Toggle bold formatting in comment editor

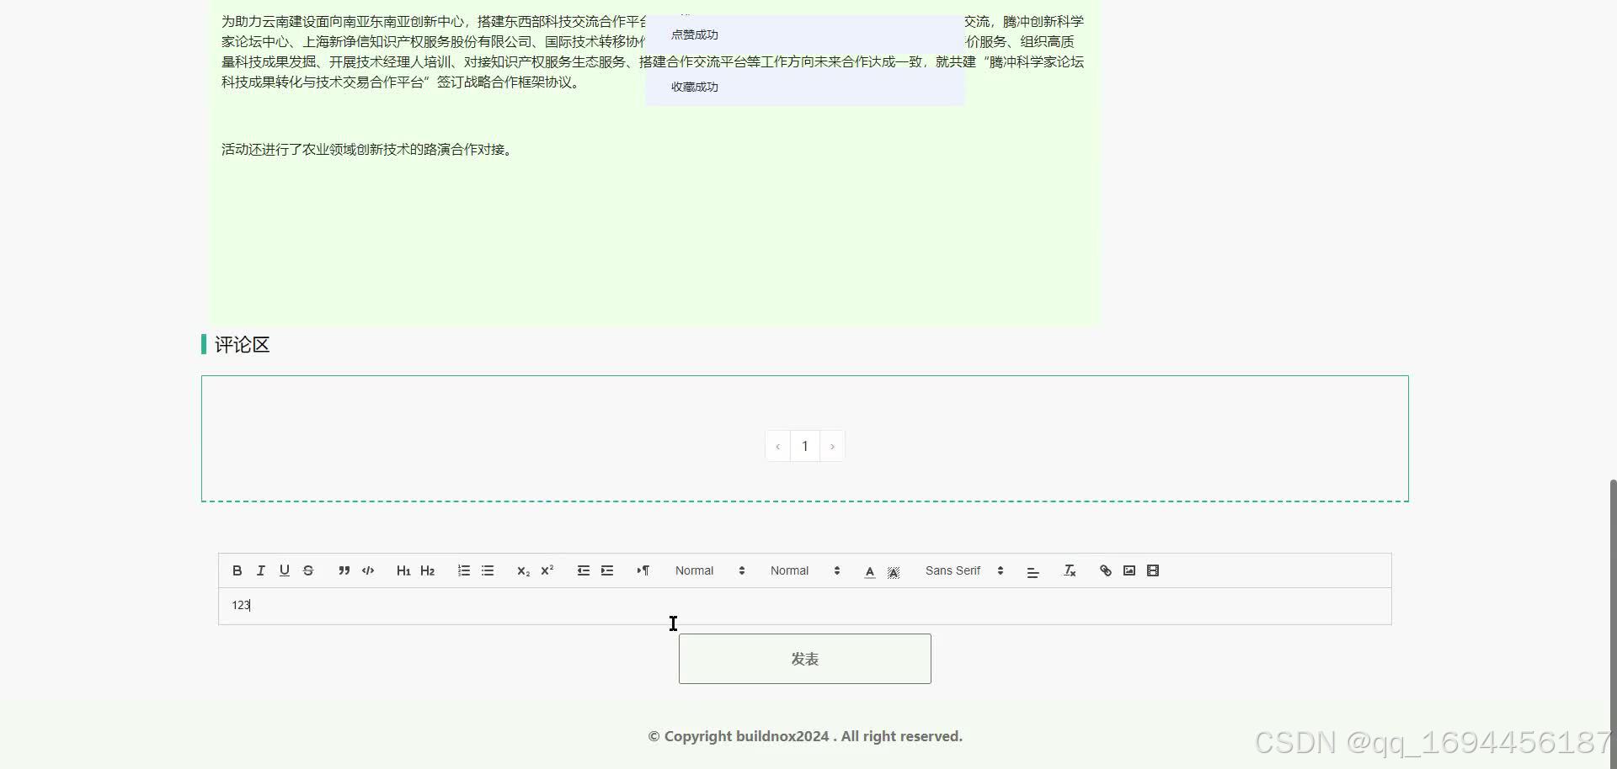point(237,570)
